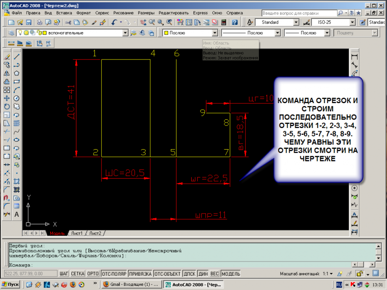387x290 pixels.
Task: Open the ISO-25 dimension style dropdown
Action: click(352, 22)
